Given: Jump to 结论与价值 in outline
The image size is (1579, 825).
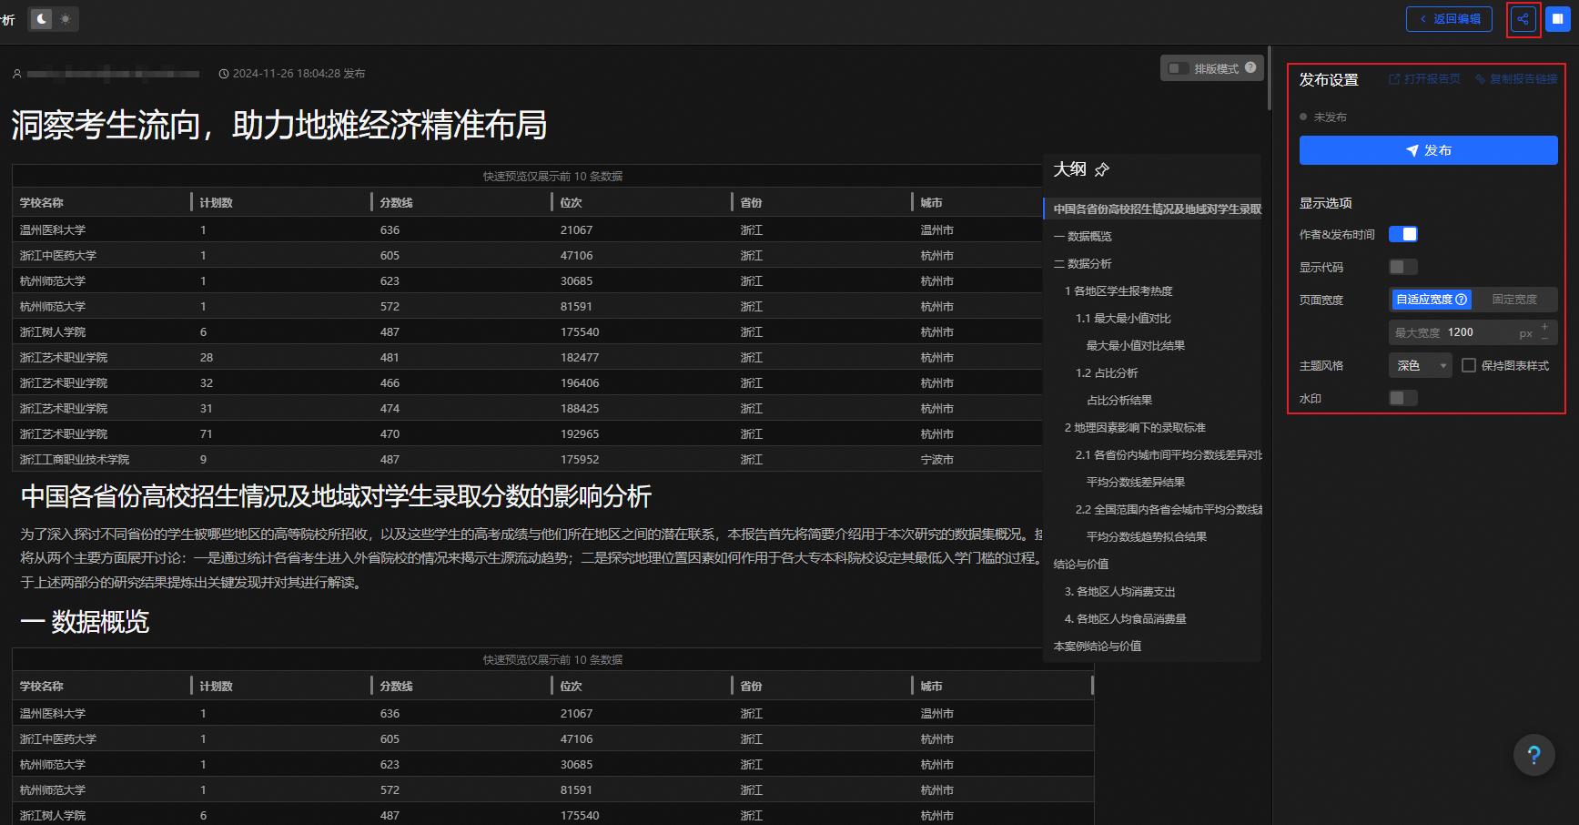Looking at the screenshot, I should 1080,565.
